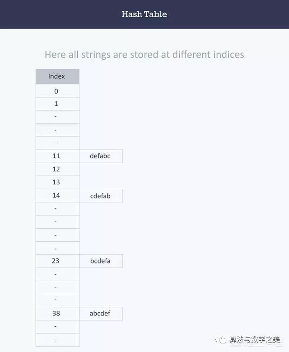Click the defabc string cell

pos(100,156)
